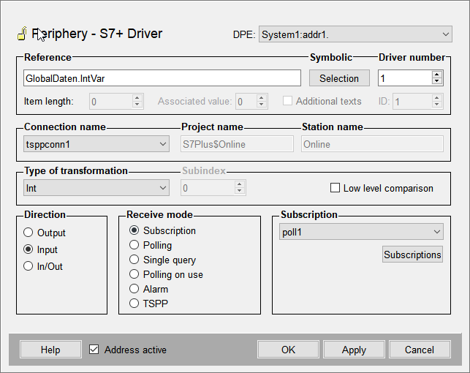Select Alarm receive mode
The width and height of the screenshot is (470, 373).
pyautogui.click(x=134, y=289)
